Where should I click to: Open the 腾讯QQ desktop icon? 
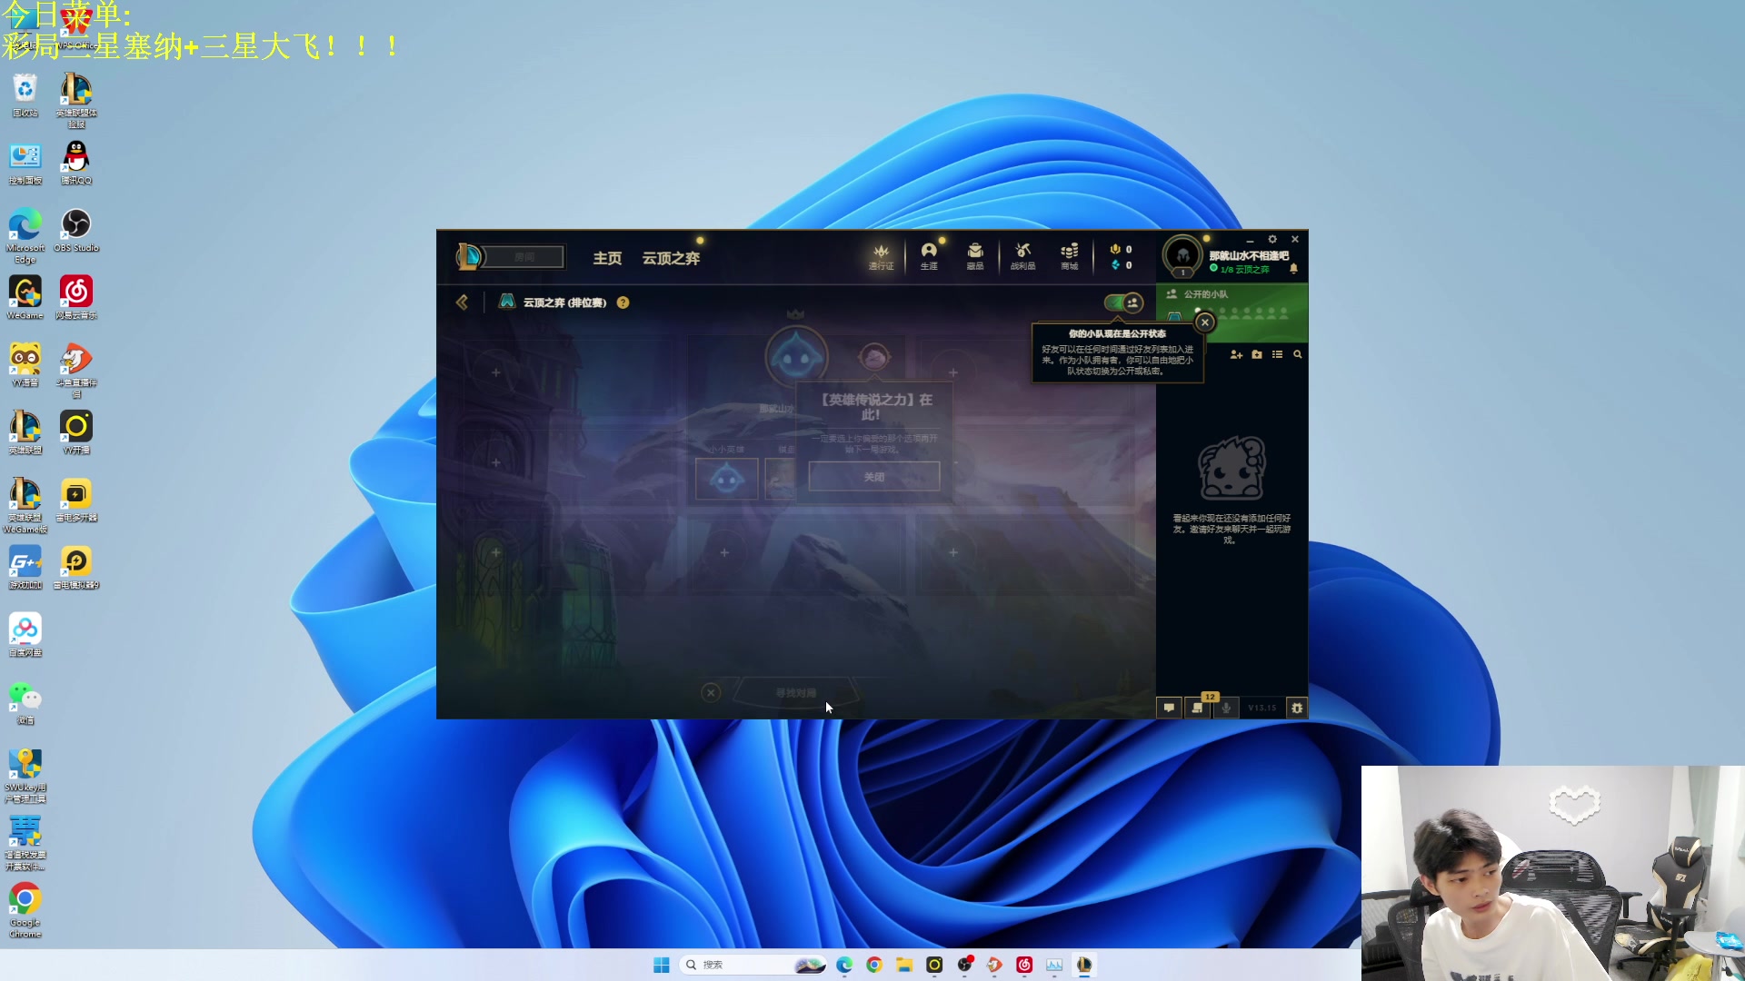tap(76, 163)
